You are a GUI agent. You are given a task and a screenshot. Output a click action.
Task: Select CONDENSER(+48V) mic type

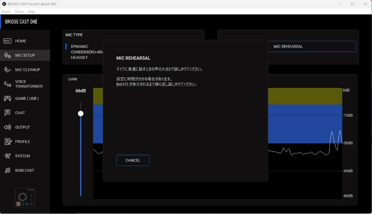(87, 52)
